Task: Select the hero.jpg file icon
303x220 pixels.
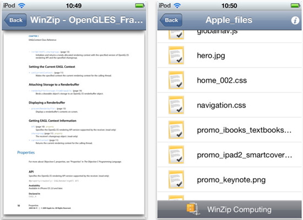Action: (176, 55)
